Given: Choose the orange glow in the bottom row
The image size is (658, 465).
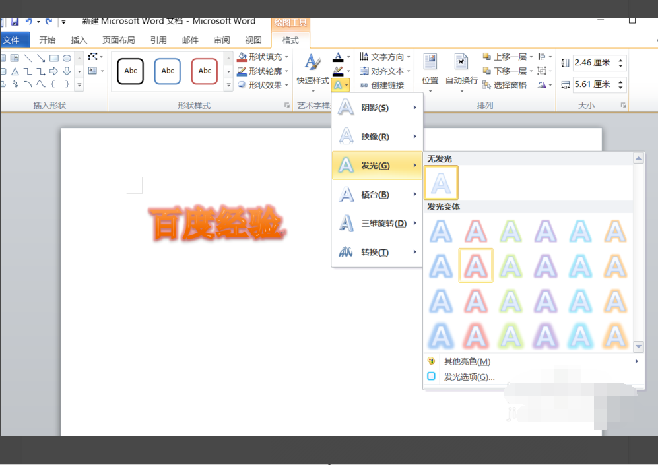Looking at the screenshot, I should tap(615, 335).
